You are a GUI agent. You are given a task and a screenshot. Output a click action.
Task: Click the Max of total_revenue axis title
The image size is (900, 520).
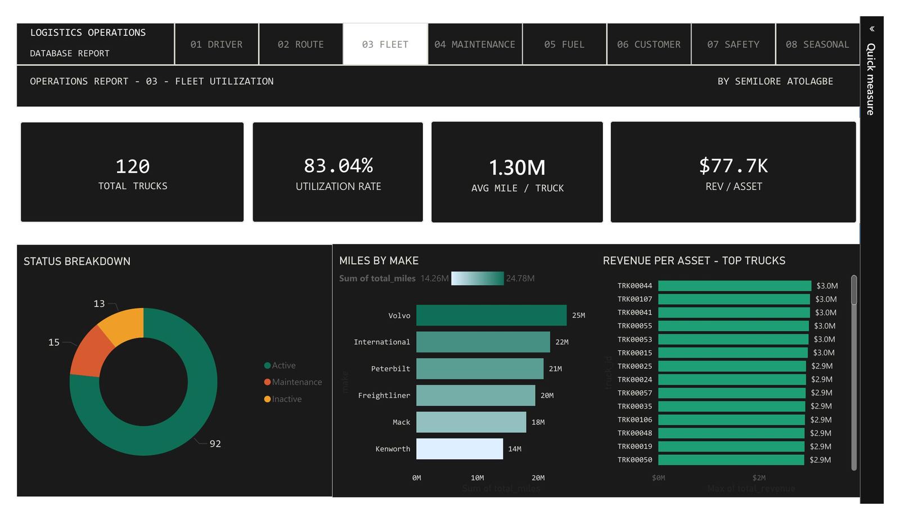(751, 489)
